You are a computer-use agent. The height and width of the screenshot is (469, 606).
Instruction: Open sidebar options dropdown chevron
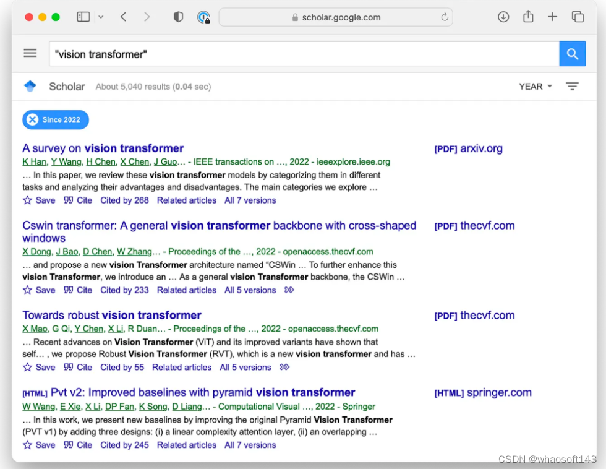pyautogui.click(x=101, y=17)
